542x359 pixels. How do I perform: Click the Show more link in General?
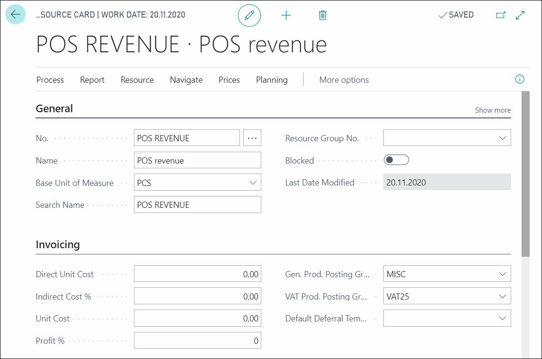[493, 110]
